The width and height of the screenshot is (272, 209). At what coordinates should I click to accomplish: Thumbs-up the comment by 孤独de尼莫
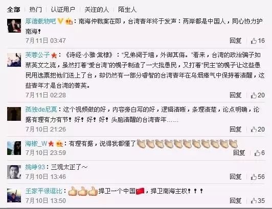254,129
